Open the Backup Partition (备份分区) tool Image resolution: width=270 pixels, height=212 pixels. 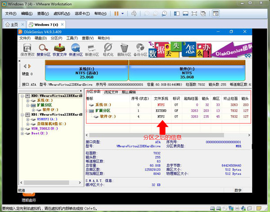140,50
